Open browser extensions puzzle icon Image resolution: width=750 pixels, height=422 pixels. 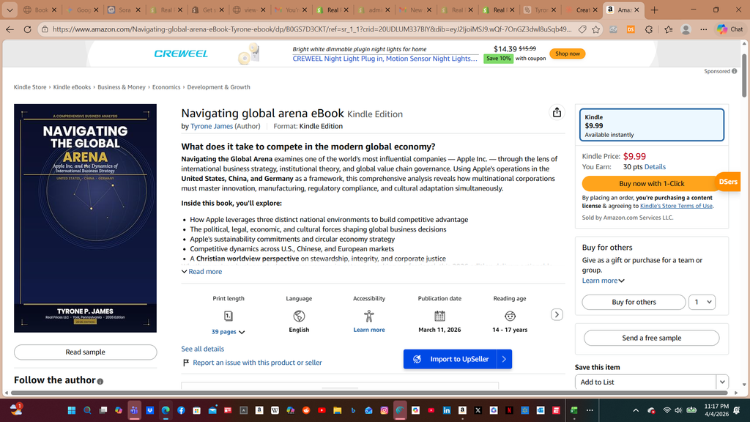click(649, 29)
